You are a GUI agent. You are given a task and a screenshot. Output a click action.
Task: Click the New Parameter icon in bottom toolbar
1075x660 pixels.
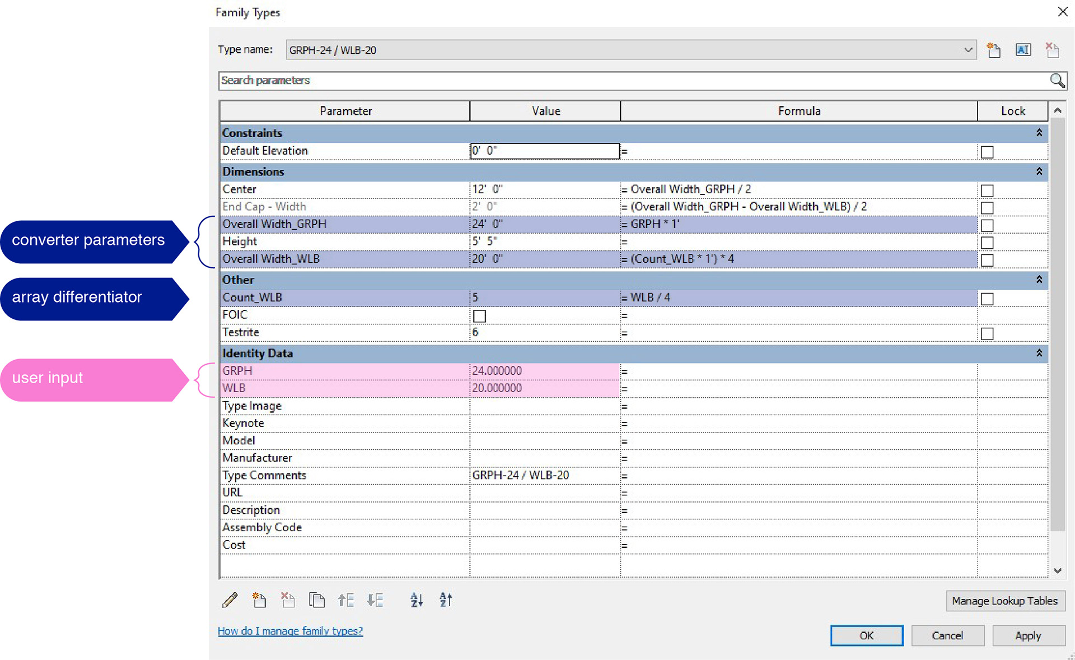tap(259, 600)
